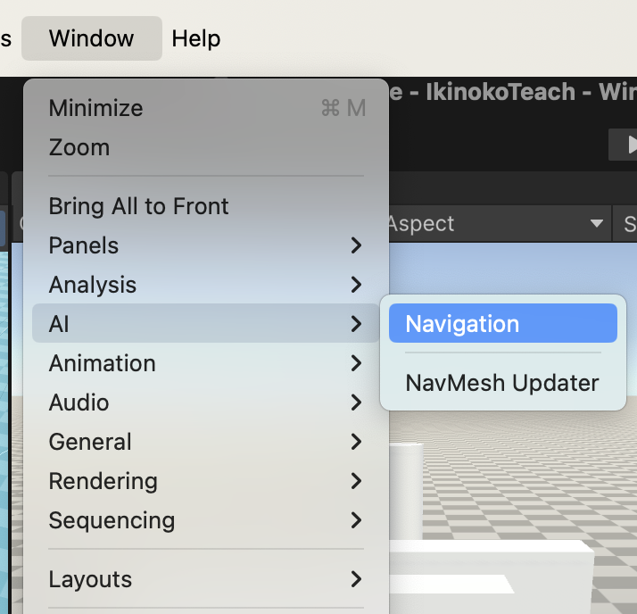
Task: Expand the Layouts submenu arrow
Action: 356,579
